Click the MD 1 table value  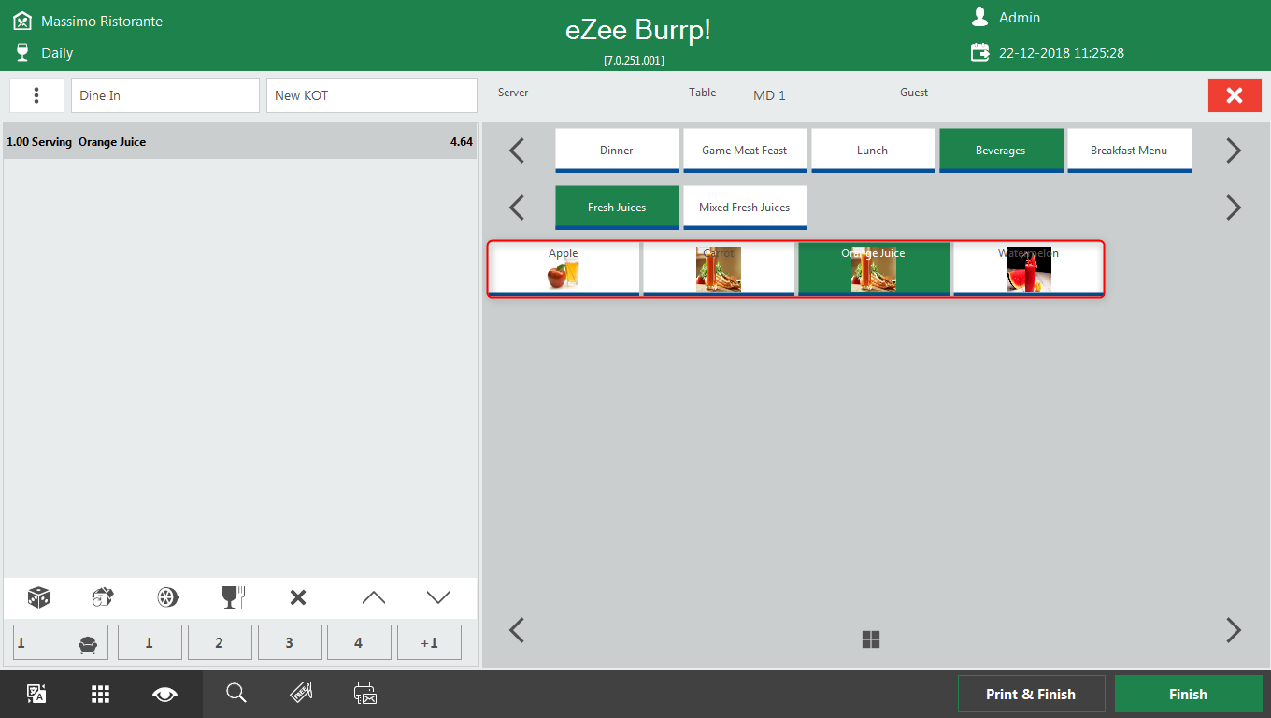click(x=769, y=95)
